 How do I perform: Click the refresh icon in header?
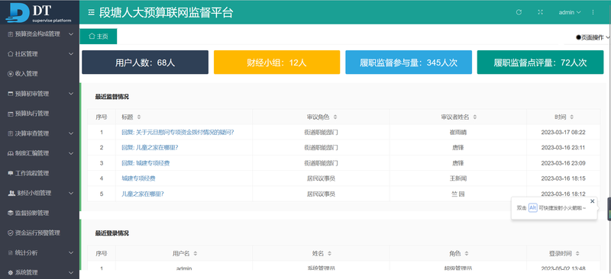tap(519, 12)
